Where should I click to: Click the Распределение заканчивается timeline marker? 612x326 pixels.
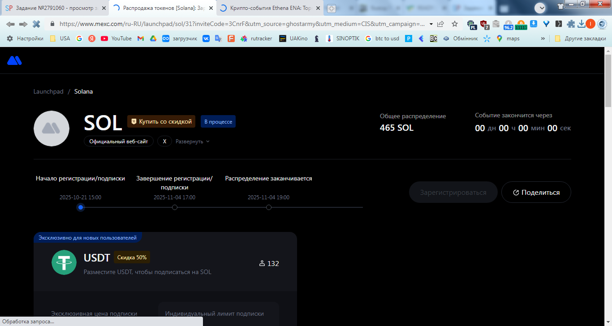click(x=269, y=207)
